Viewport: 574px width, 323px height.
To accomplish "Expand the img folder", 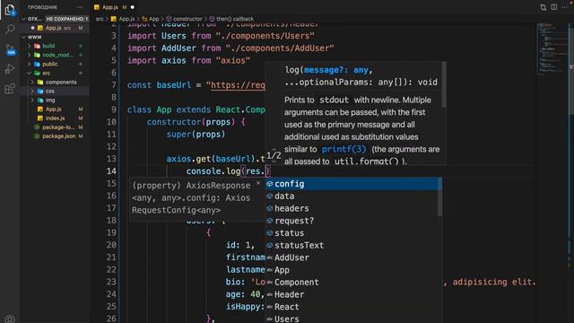I will [32, 100].
